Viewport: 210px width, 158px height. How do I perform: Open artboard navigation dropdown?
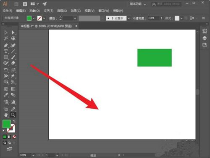pyautogui.click(x=57, y=155)
